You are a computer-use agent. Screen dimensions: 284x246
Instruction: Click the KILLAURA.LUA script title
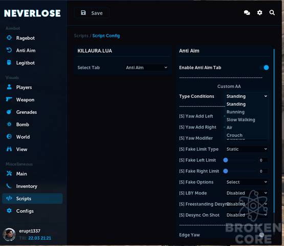click(x=95, y=51)
